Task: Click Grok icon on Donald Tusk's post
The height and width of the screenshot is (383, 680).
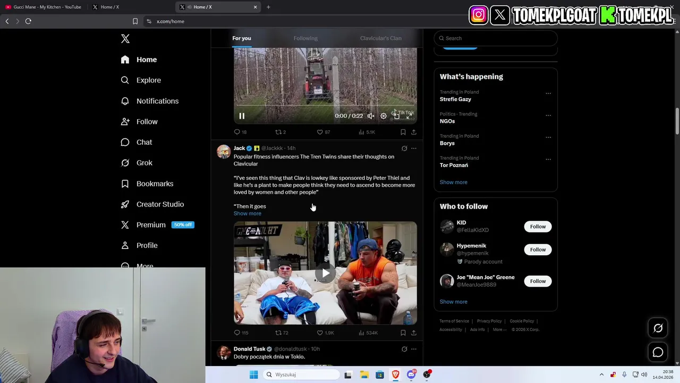Action: click(404, 349)
